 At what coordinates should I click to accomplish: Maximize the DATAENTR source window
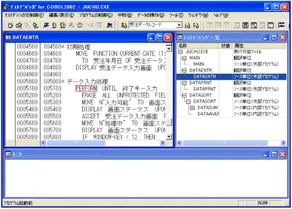[159, 37]
